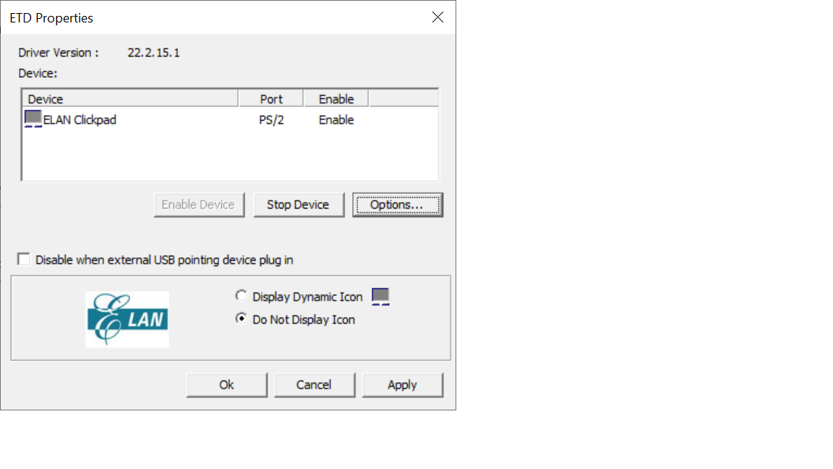Screen dimensions: 833x469
Task: Click the Enable Device button
Action: tap(199, 205)
